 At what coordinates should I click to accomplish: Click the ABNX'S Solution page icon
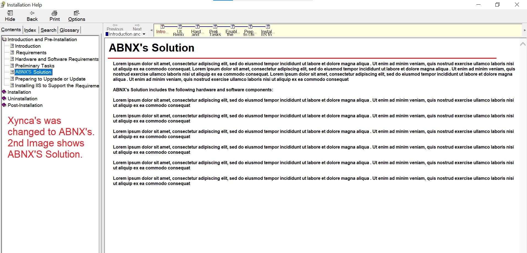point(12,72)
